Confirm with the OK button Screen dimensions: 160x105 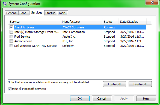click(x=80, y=99)
